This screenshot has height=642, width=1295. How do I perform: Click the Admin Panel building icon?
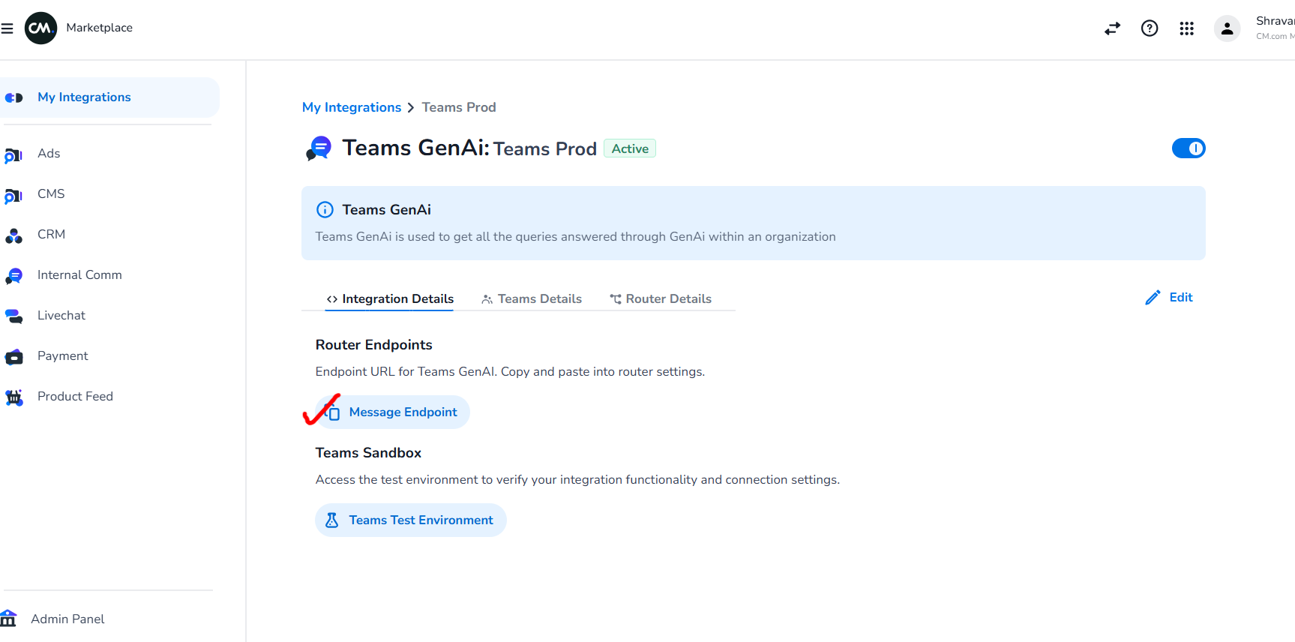coord(8,619)
